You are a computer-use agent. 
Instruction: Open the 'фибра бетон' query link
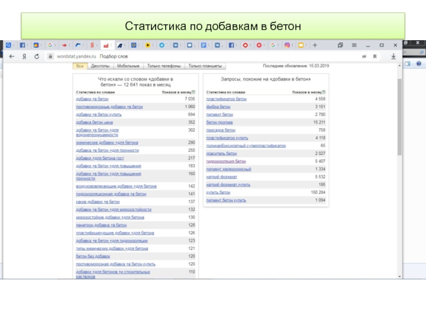pos(218,107)
